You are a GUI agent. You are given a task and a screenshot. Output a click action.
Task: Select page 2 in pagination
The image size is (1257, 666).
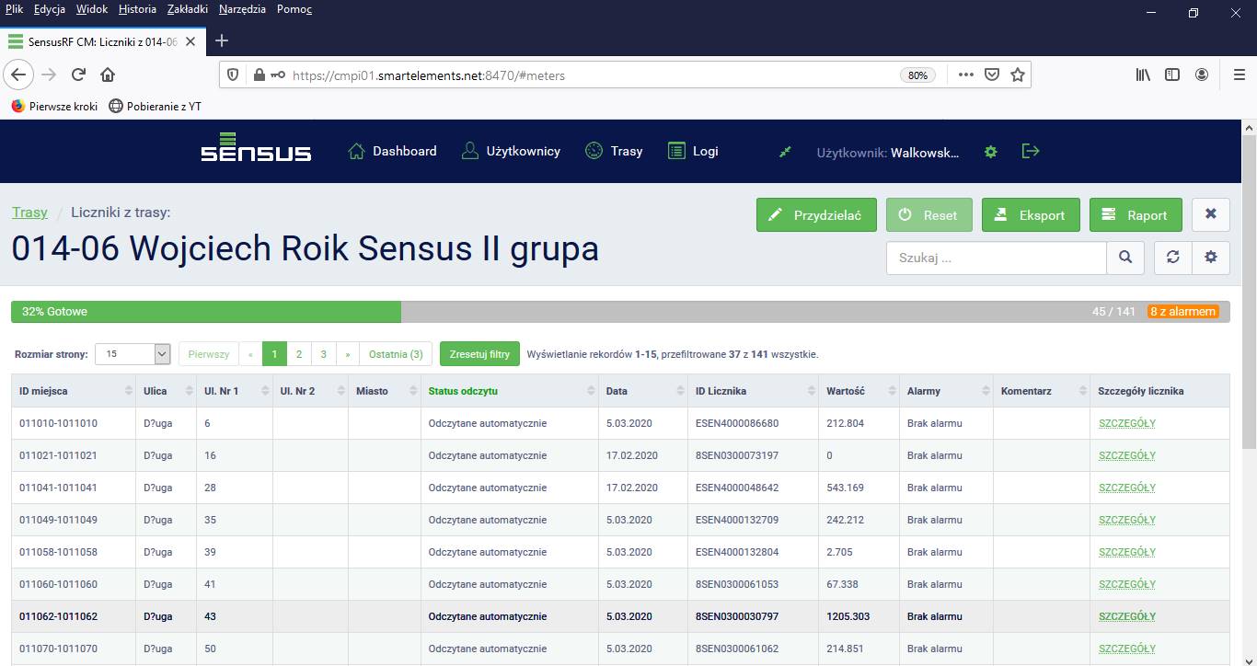tap(298, 354)
